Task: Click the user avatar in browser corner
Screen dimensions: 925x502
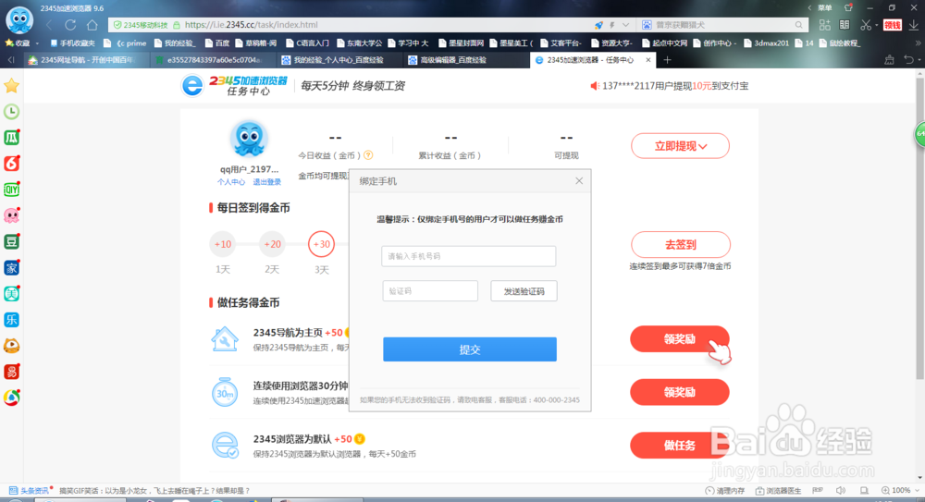Action: point(19,19)
